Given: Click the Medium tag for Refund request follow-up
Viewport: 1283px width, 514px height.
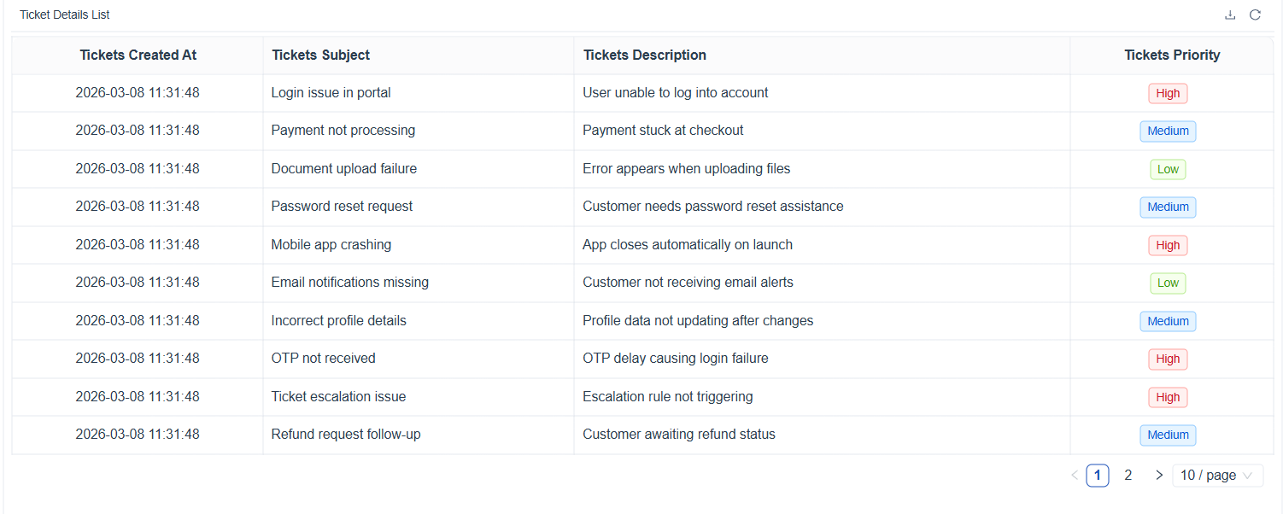Looking at the screenshot, I should [1168, 435].
